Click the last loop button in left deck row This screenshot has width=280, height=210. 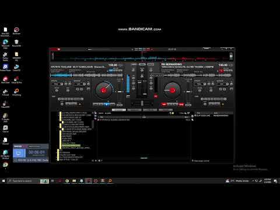tap(82, 99)
